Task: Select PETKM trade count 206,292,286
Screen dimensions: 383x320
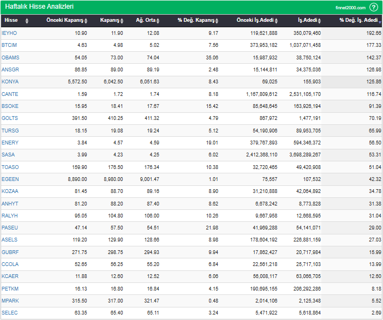Action: click(x=307, y=289)
